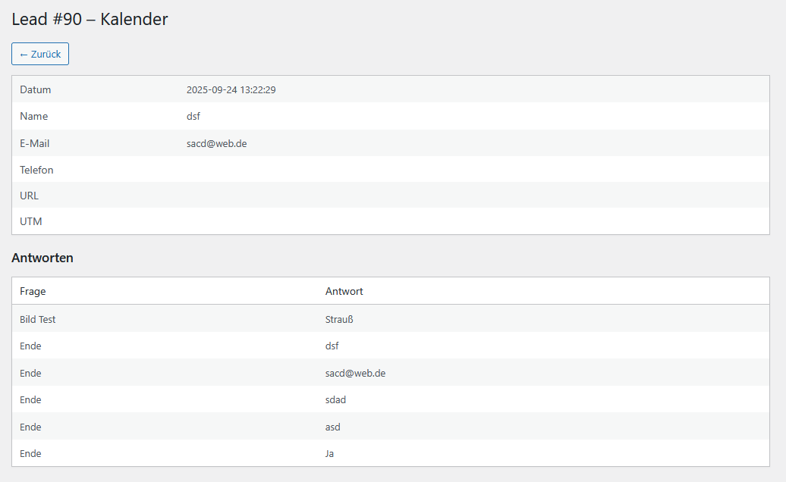
Task: Select the Name row label
Action: [x=33, y=116]
